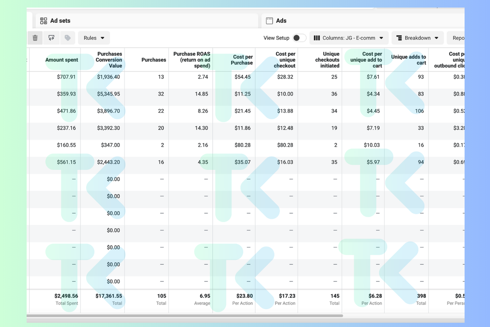This screenshot has width=490, height=327.
Task: Switch to the Ads tab
Action: (x=281, y=21)
